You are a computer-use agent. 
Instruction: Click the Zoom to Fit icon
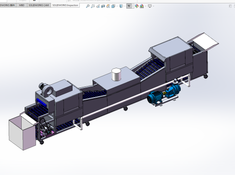[87, 6]
